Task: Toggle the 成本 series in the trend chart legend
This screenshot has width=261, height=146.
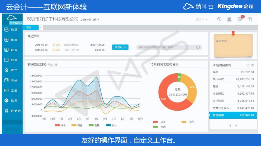Action: coord(60,125)
